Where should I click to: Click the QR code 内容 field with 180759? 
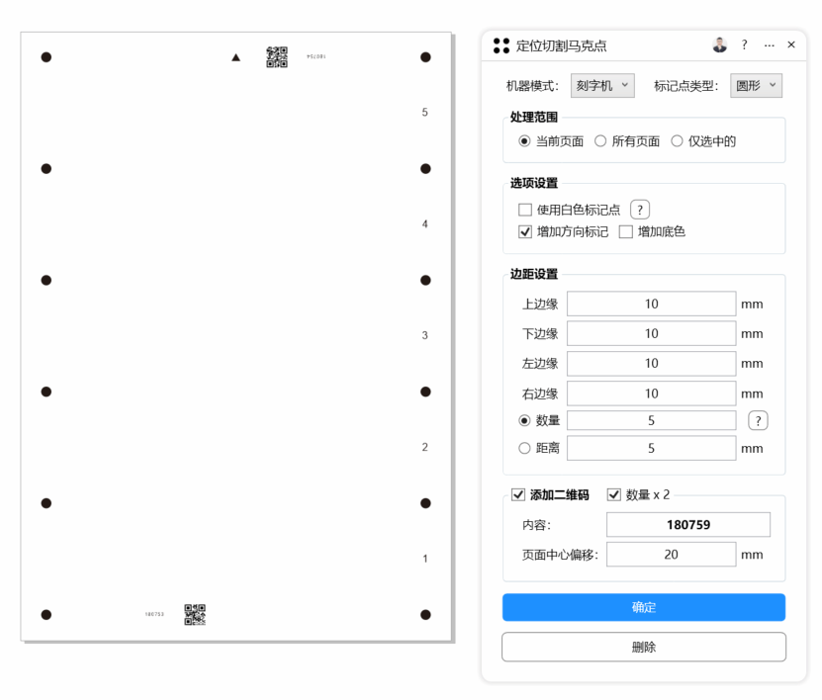[x=687, y=525]
